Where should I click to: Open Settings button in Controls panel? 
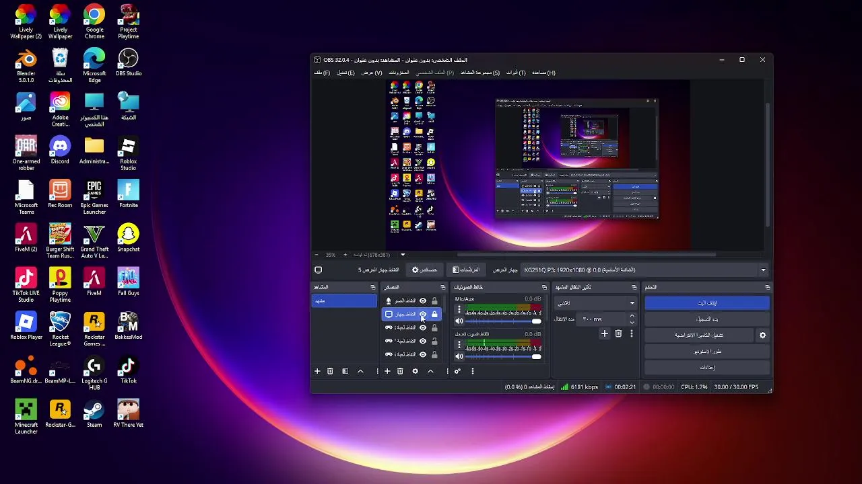tap(707, 367)
